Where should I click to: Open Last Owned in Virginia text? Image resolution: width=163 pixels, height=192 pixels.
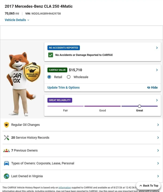tap(27, 176)
